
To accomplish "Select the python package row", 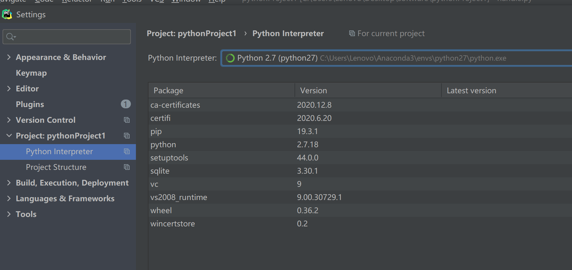I will [360, 144].
